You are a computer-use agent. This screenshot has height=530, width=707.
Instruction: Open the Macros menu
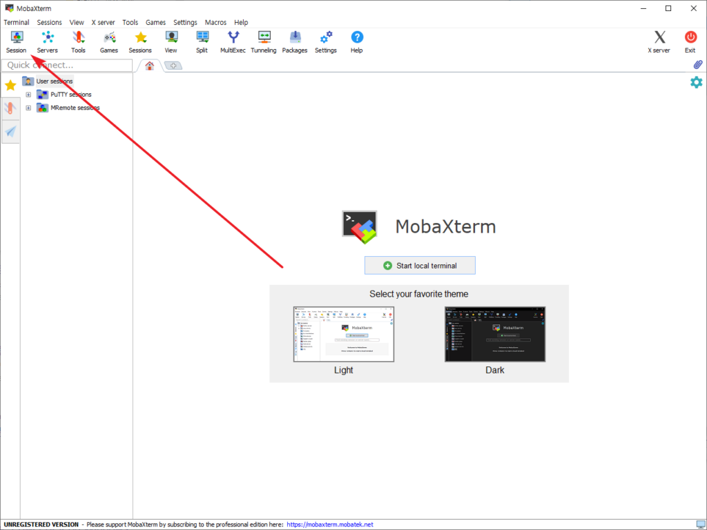pos(215,22)
